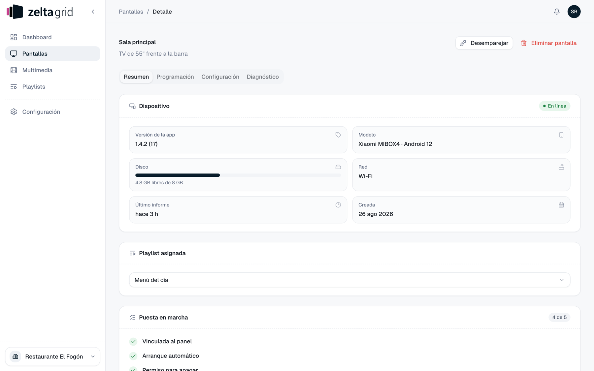Click the clock icon on Último informe
Screen dimensions: 594x371
tap(338, 205)
